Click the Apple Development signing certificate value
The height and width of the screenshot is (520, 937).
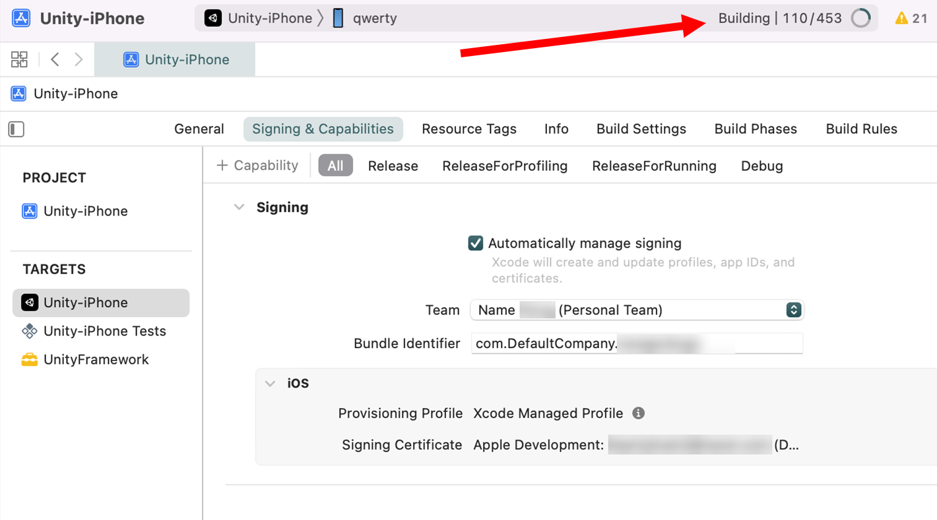(x=636, y=445)
